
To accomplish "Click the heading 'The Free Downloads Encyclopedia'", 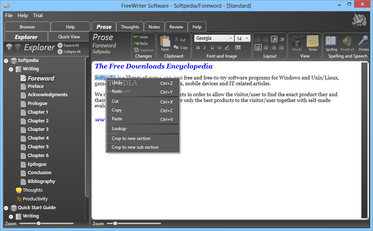I will [154, 66].
